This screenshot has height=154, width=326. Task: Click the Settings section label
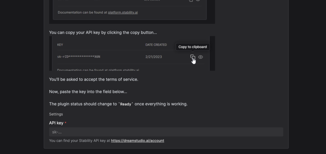(56, 114)
